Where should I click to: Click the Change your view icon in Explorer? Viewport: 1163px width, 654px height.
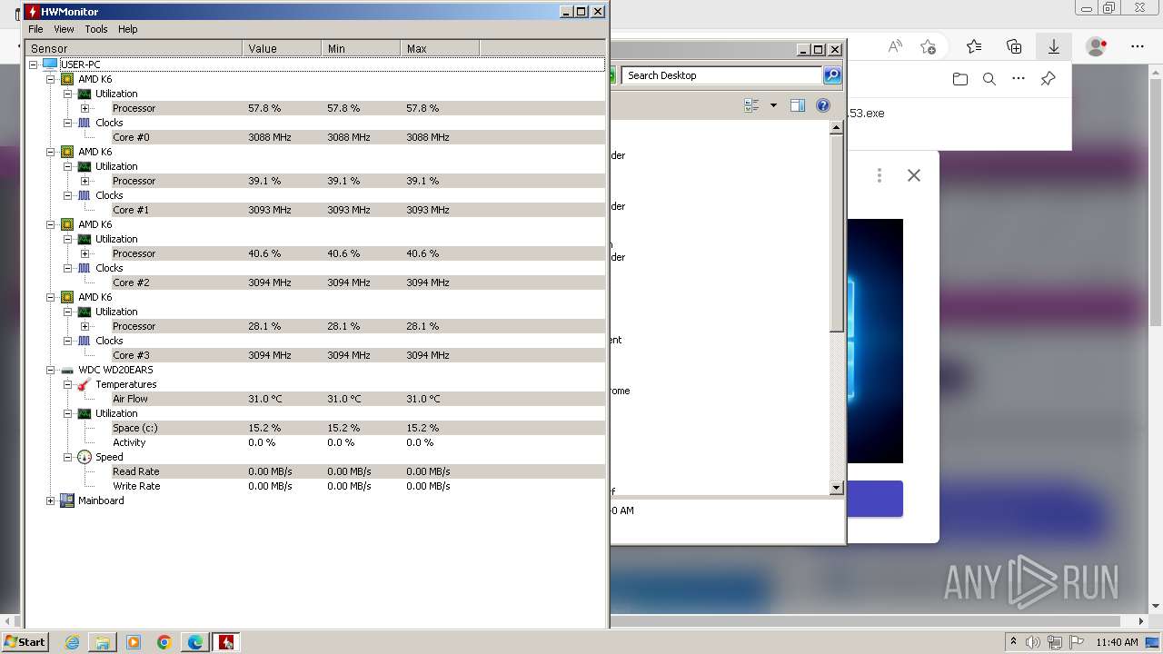point(751,105)
